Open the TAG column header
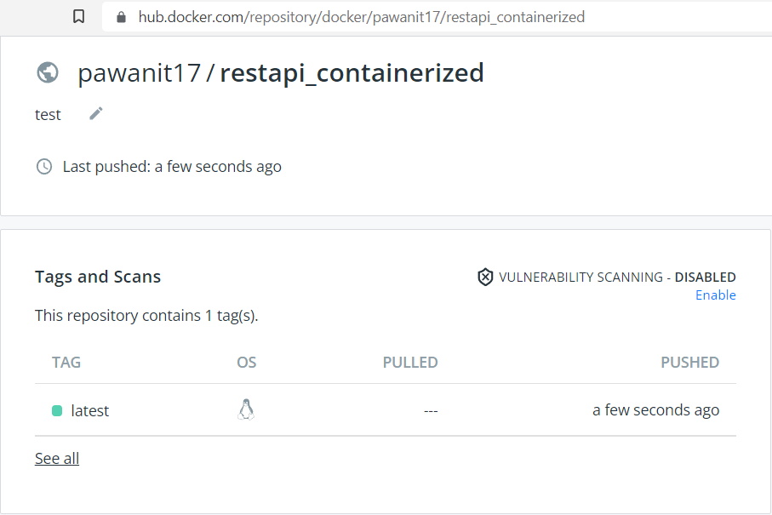Image resolution: width=772 pixels, height=515 pixels. [66, 362]
